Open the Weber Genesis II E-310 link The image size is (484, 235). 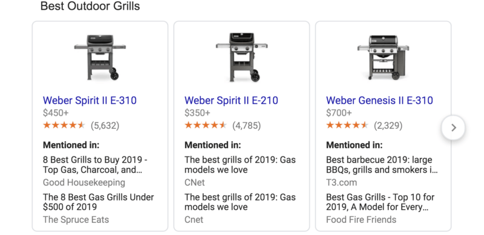379,100
